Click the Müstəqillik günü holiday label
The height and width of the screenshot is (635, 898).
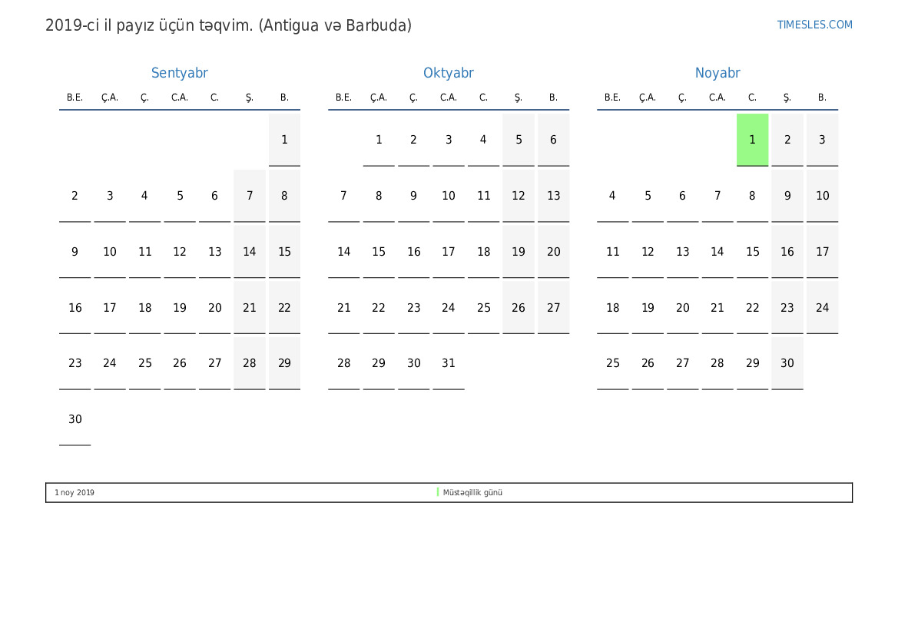tap(472, 493)
